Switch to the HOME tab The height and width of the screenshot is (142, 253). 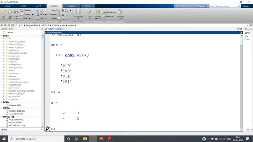click(8, 6)
